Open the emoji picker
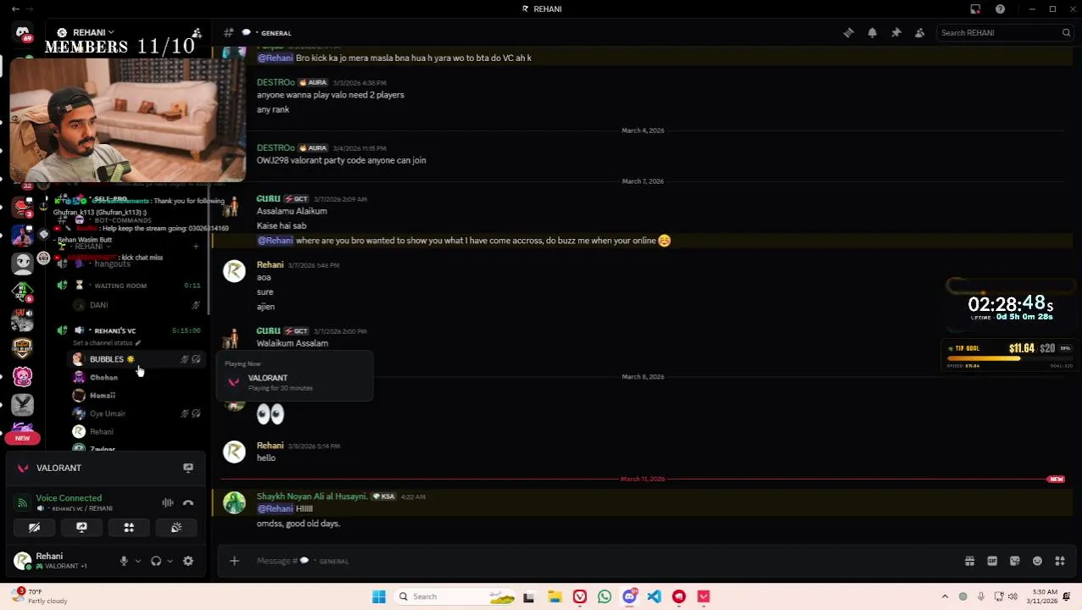 coord(1037,561)
